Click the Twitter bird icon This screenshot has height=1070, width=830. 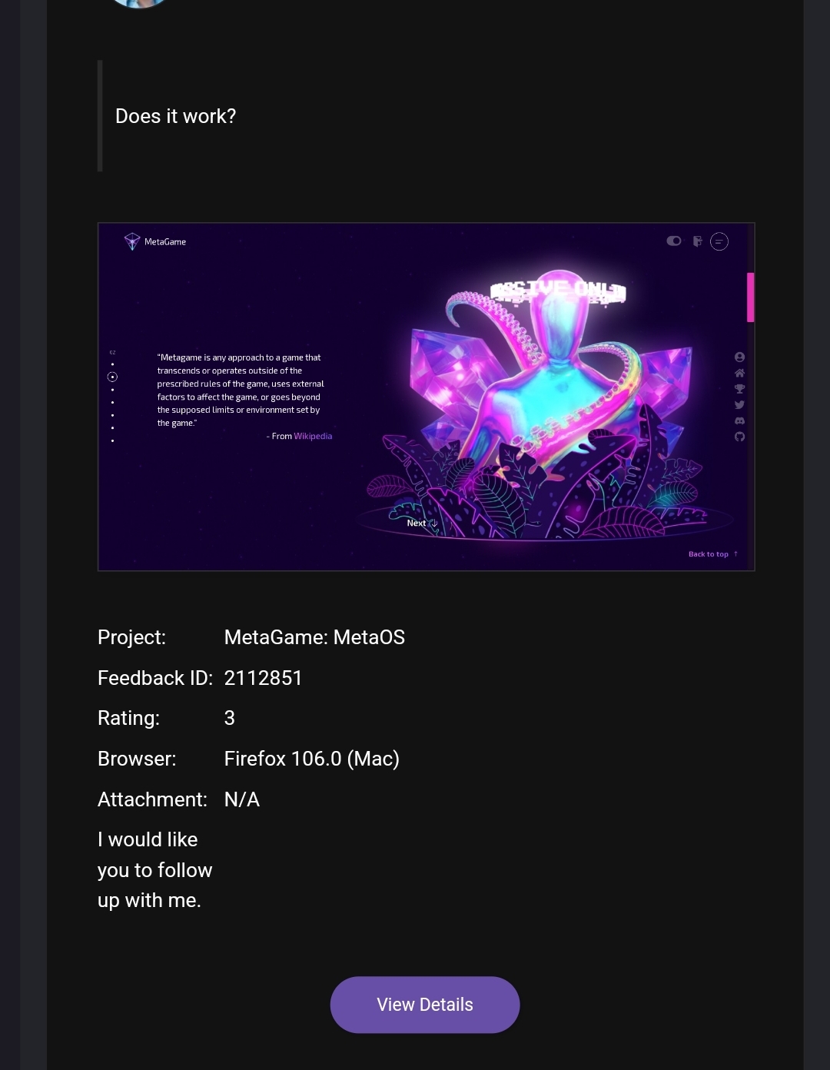coord(739,404)
